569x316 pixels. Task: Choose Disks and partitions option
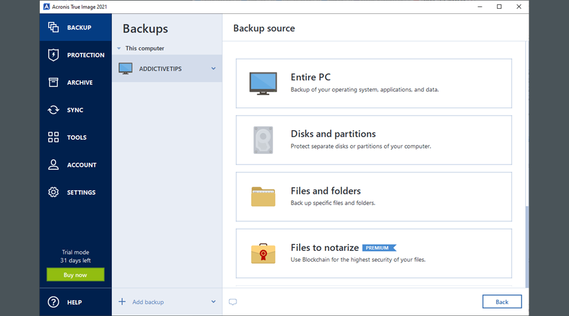tap(374, 140)
